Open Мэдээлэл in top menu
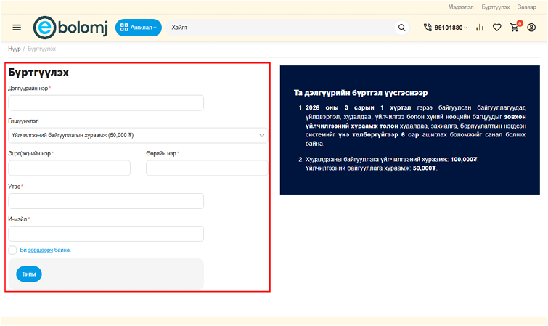The width and height of the screenshot is (548, 326). point(460,7)
